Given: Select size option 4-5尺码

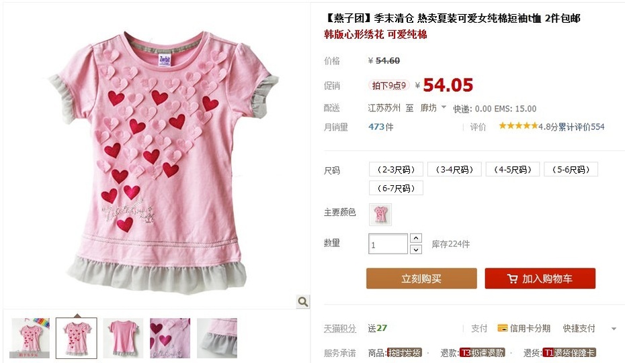Looking at the screenshot, I should pos(513,170).
